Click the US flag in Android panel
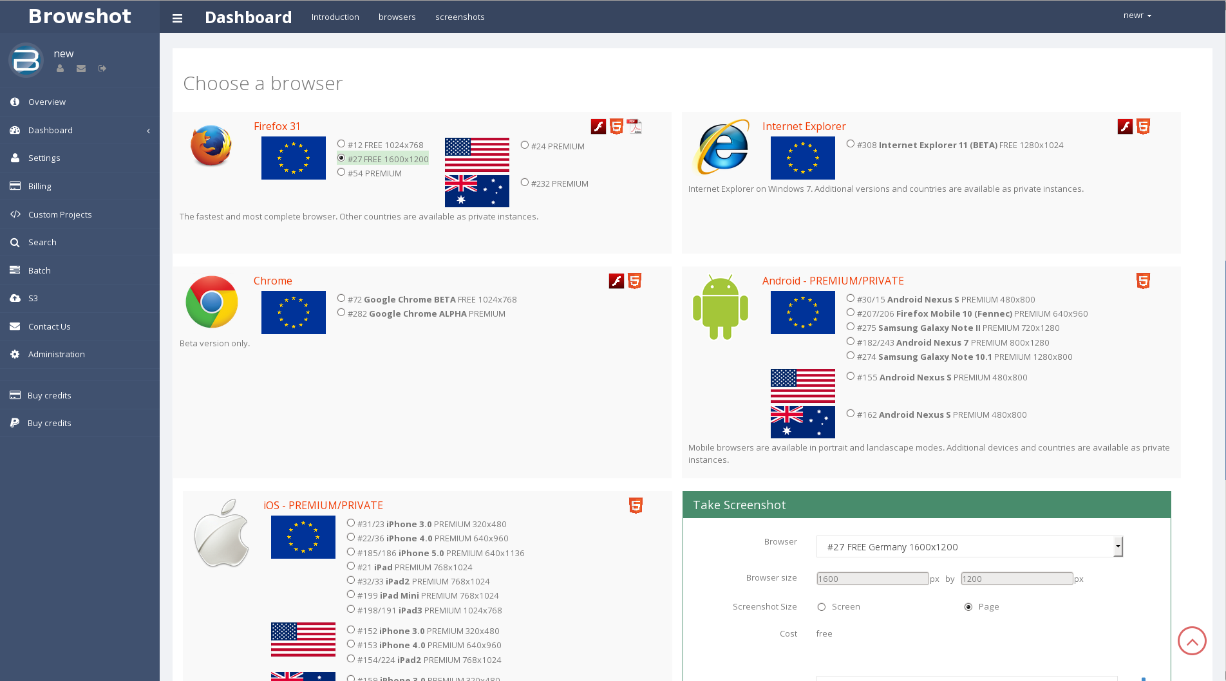Screen dimensions: 1226x681 (803, 386)
